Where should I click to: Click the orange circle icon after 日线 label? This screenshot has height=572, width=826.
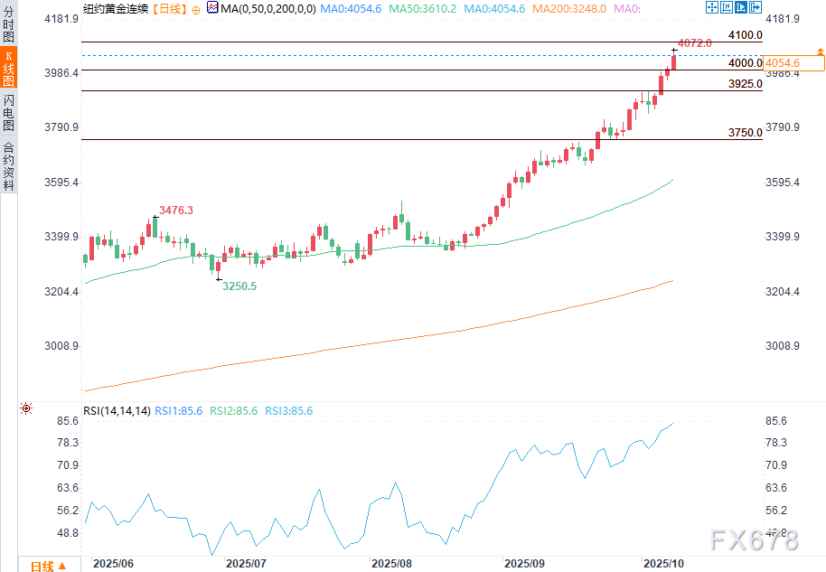(x=197, y=8)
